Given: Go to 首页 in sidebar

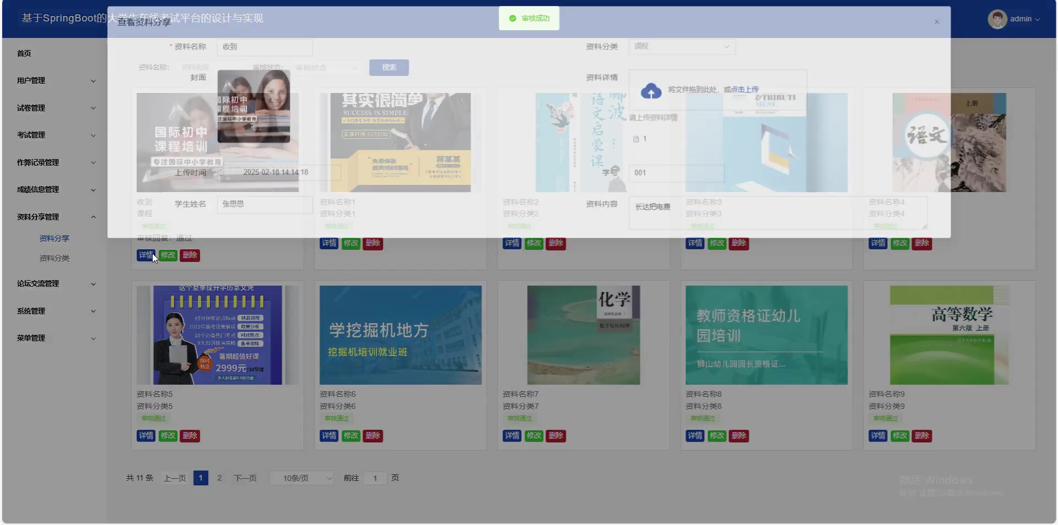Looking at the screenshot, I should click(24, 53).
